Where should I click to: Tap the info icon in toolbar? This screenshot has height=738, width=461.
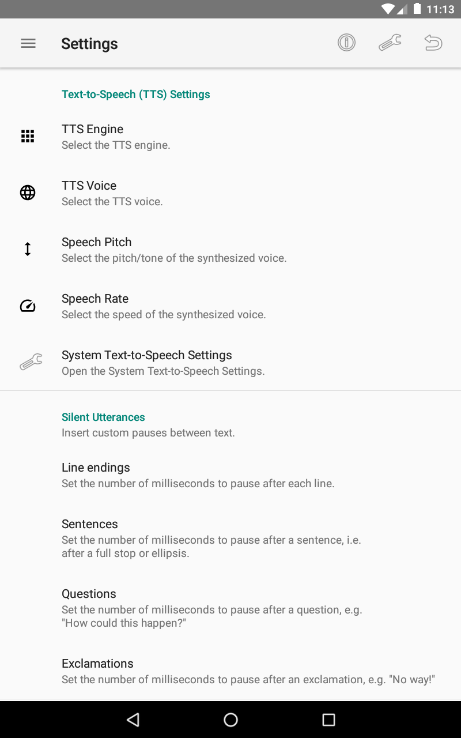tap(346, 43)
